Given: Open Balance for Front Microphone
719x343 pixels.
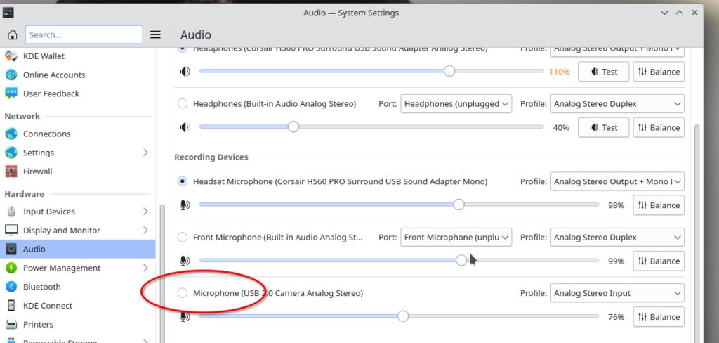Looking at the screenshot, I should [x=659, y=261].
